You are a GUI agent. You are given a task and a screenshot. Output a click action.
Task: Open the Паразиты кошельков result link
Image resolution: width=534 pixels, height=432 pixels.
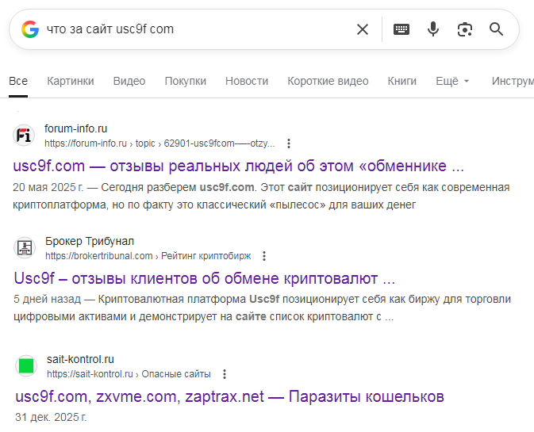(229, 396)
